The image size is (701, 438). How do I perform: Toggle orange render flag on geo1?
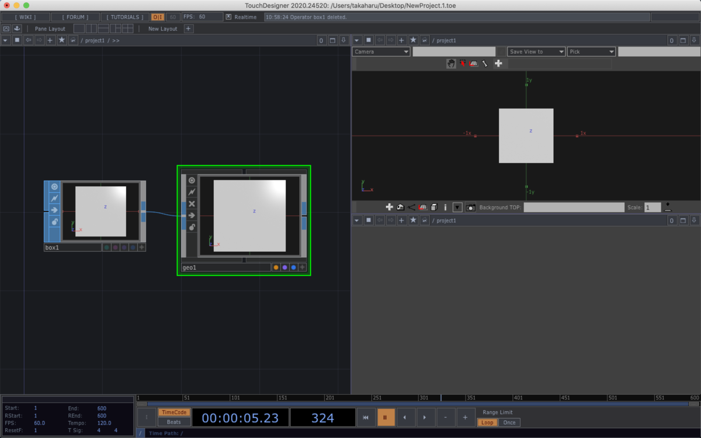(276, 267)
